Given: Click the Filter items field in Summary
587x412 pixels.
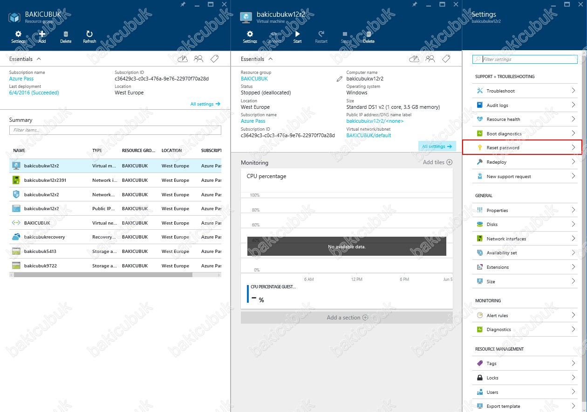Looking at the screenshot, I should pyautogui.click(x=115, y=130).
